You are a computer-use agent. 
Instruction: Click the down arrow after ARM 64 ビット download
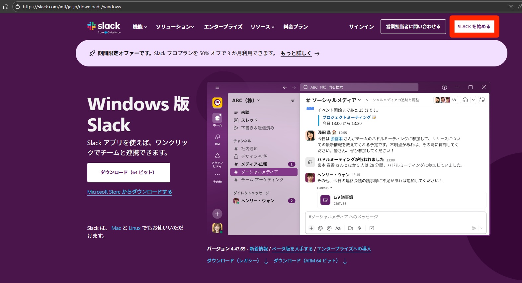[x=345, y=261]
